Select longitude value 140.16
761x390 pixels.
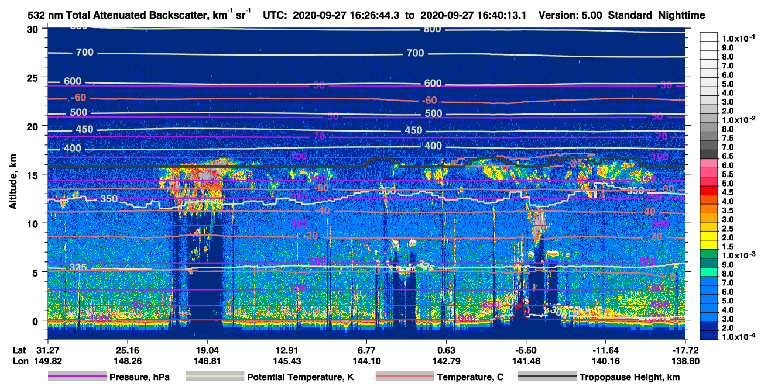(606, 361)
